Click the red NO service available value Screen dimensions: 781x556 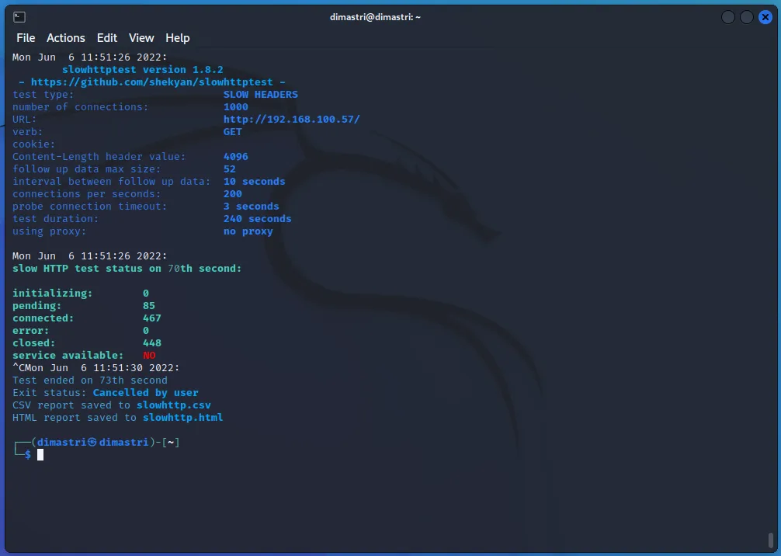pos(149,356)
